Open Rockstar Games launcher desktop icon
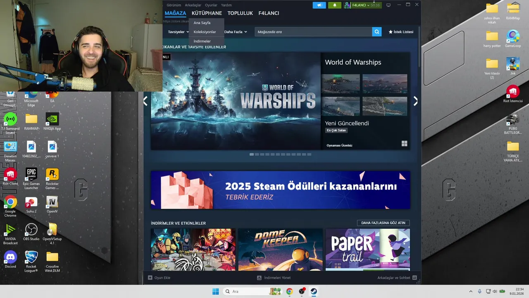 click(52, 179)
